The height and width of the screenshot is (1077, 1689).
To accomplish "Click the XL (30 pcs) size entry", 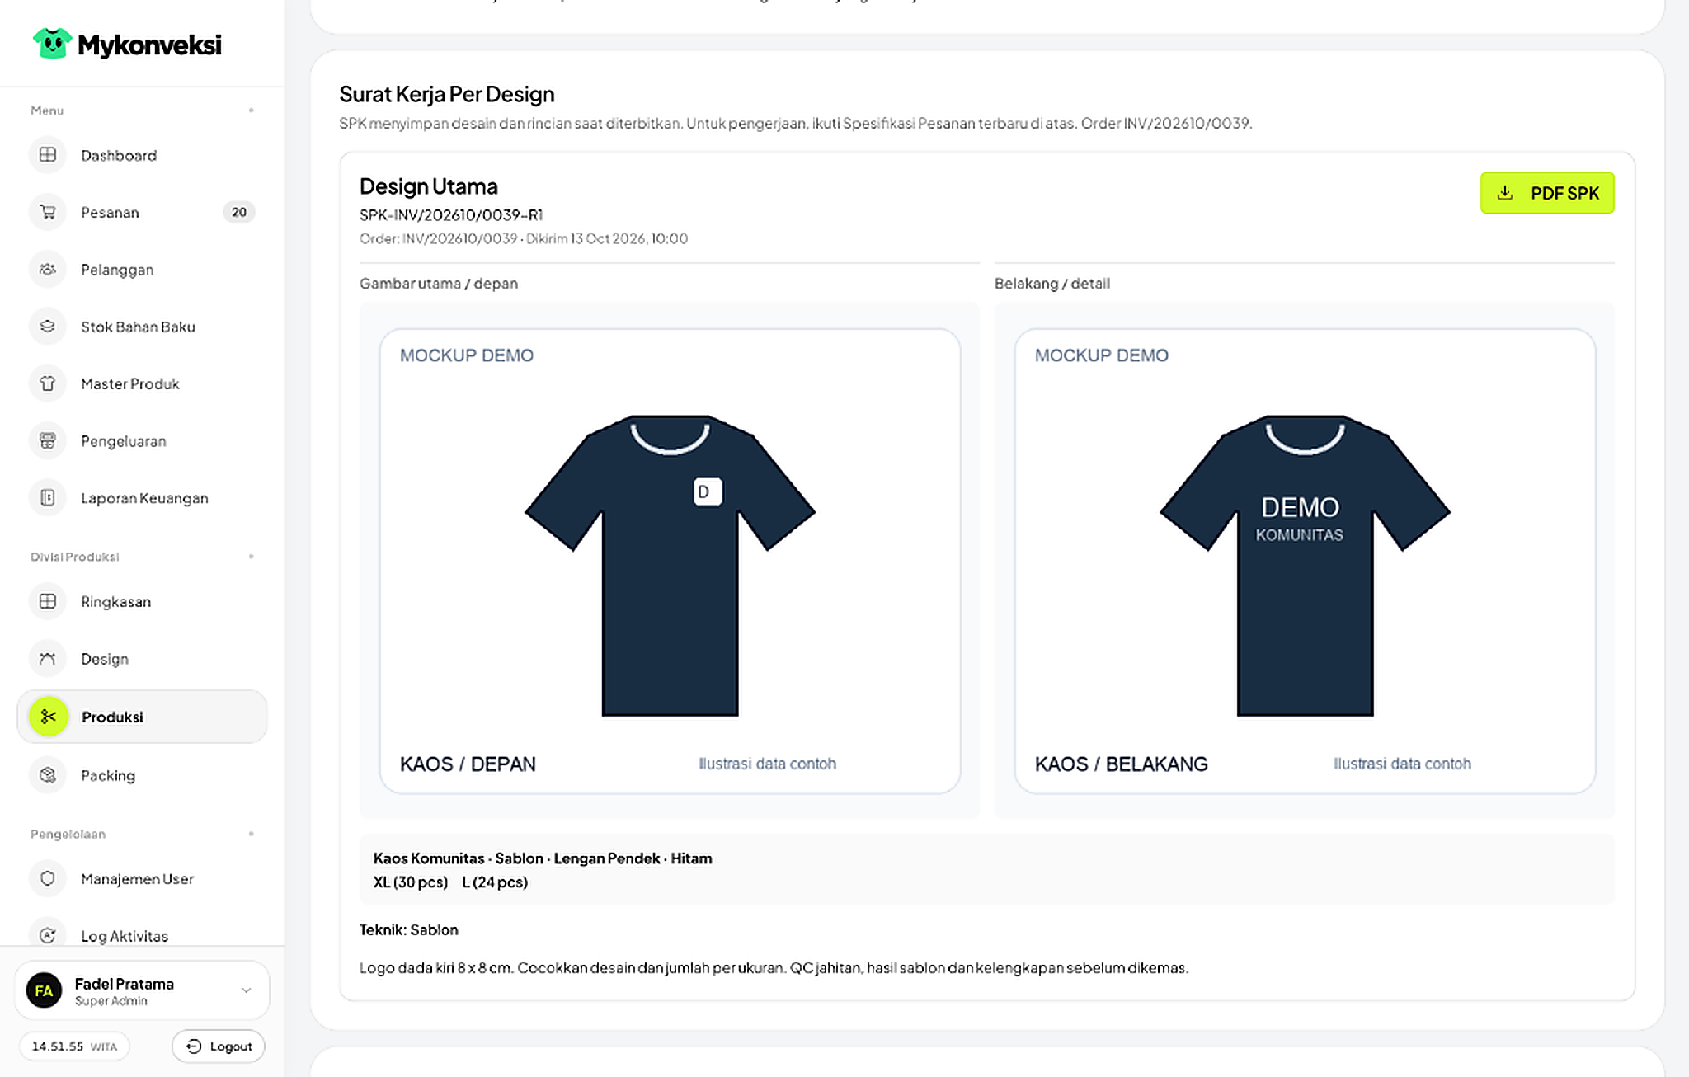I will click(411, 882).
